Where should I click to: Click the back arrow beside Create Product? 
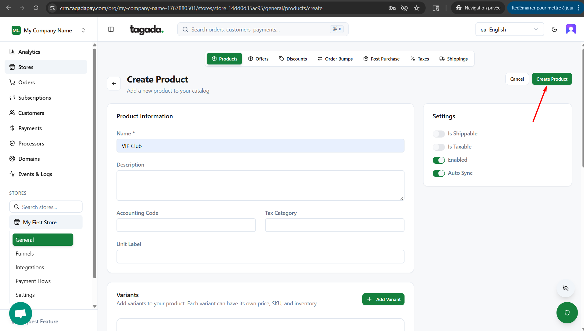click(114, 83)
